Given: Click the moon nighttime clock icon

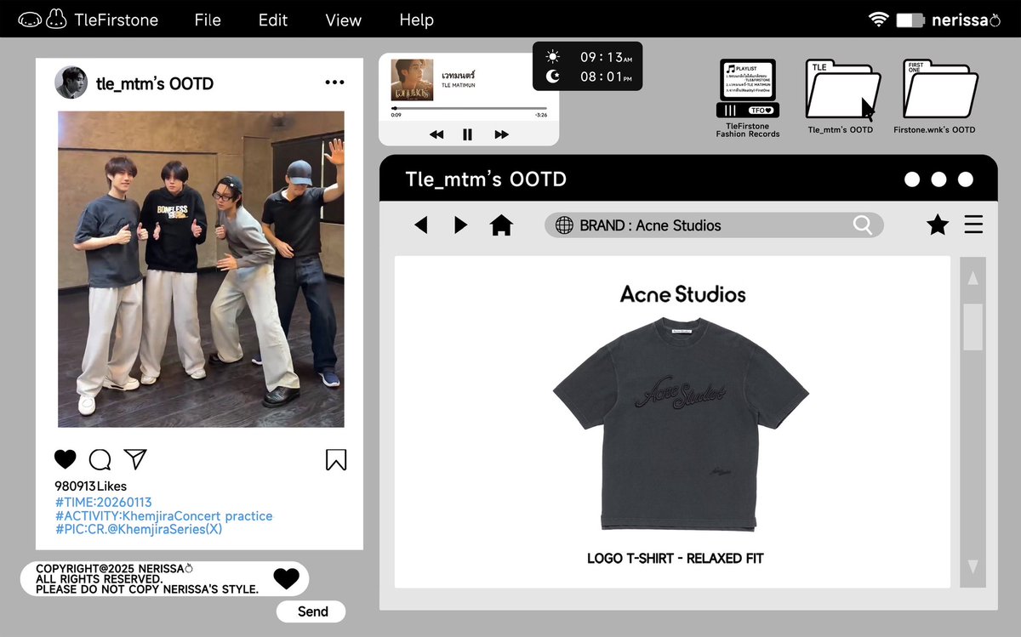Looking at the screenshot, I should (553, 77).
